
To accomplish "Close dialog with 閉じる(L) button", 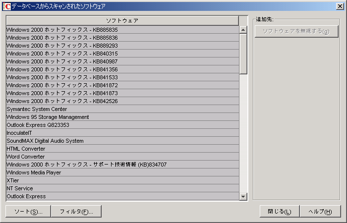I will pos(280,211).
